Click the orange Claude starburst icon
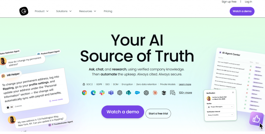 [x=155, y=93]
